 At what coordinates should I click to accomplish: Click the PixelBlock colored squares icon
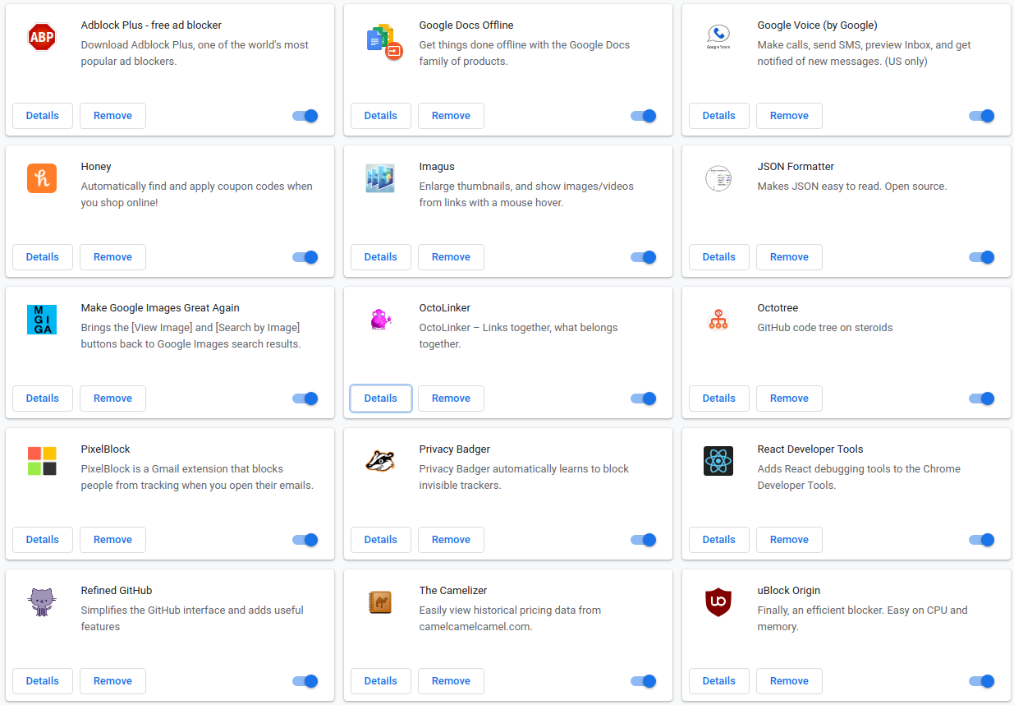tap(42, 461)
